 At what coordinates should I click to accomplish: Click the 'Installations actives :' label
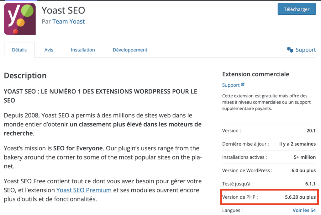coord(245,157)
